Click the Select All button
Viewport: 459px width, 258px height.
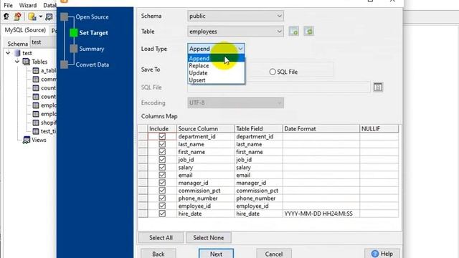click(x=161, y=237)
